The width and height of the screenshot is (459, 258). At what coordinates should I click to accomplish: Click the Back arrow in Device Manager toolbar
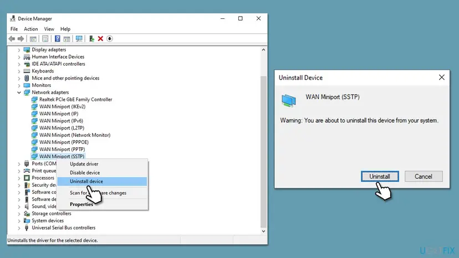point(12,39)
